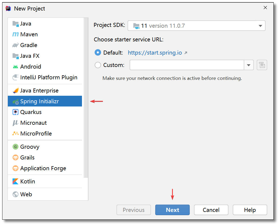Viewport: 278px width, 224px height.
Task: Expand the Custom URL dropdown arrow
Action: 249,65
